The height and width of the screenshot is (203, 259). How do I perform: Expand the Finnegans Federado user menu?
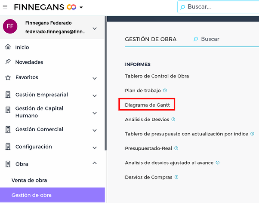click(95, 29)
